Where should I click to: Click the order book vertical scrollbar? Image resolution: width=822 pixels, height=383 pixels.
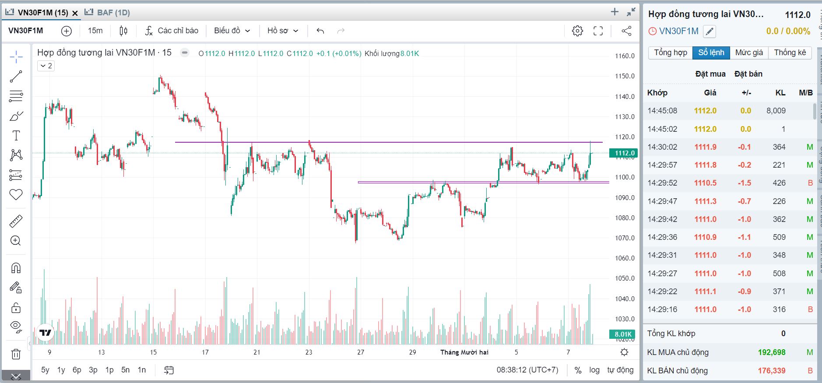pos(814,111)
